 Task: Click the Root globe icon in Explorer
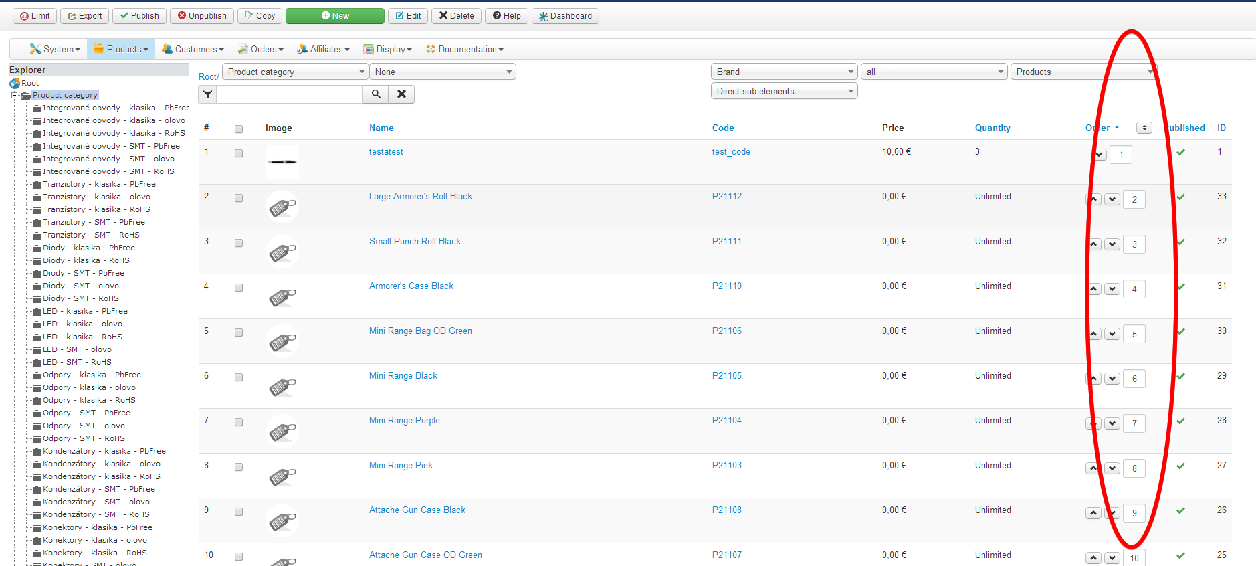tap(15, 84)
